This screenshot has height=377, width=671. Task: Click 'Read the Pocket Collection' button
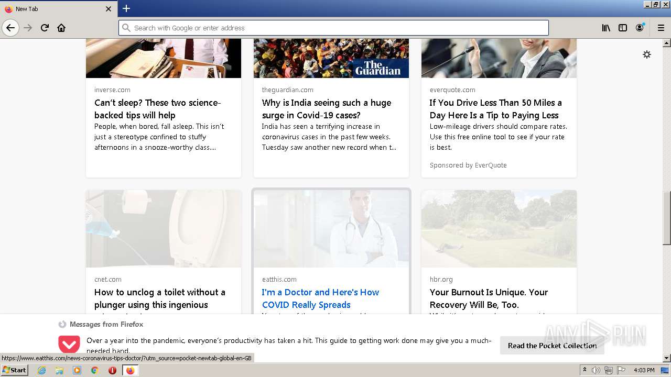pyautogui.click(x=552, y=346)
